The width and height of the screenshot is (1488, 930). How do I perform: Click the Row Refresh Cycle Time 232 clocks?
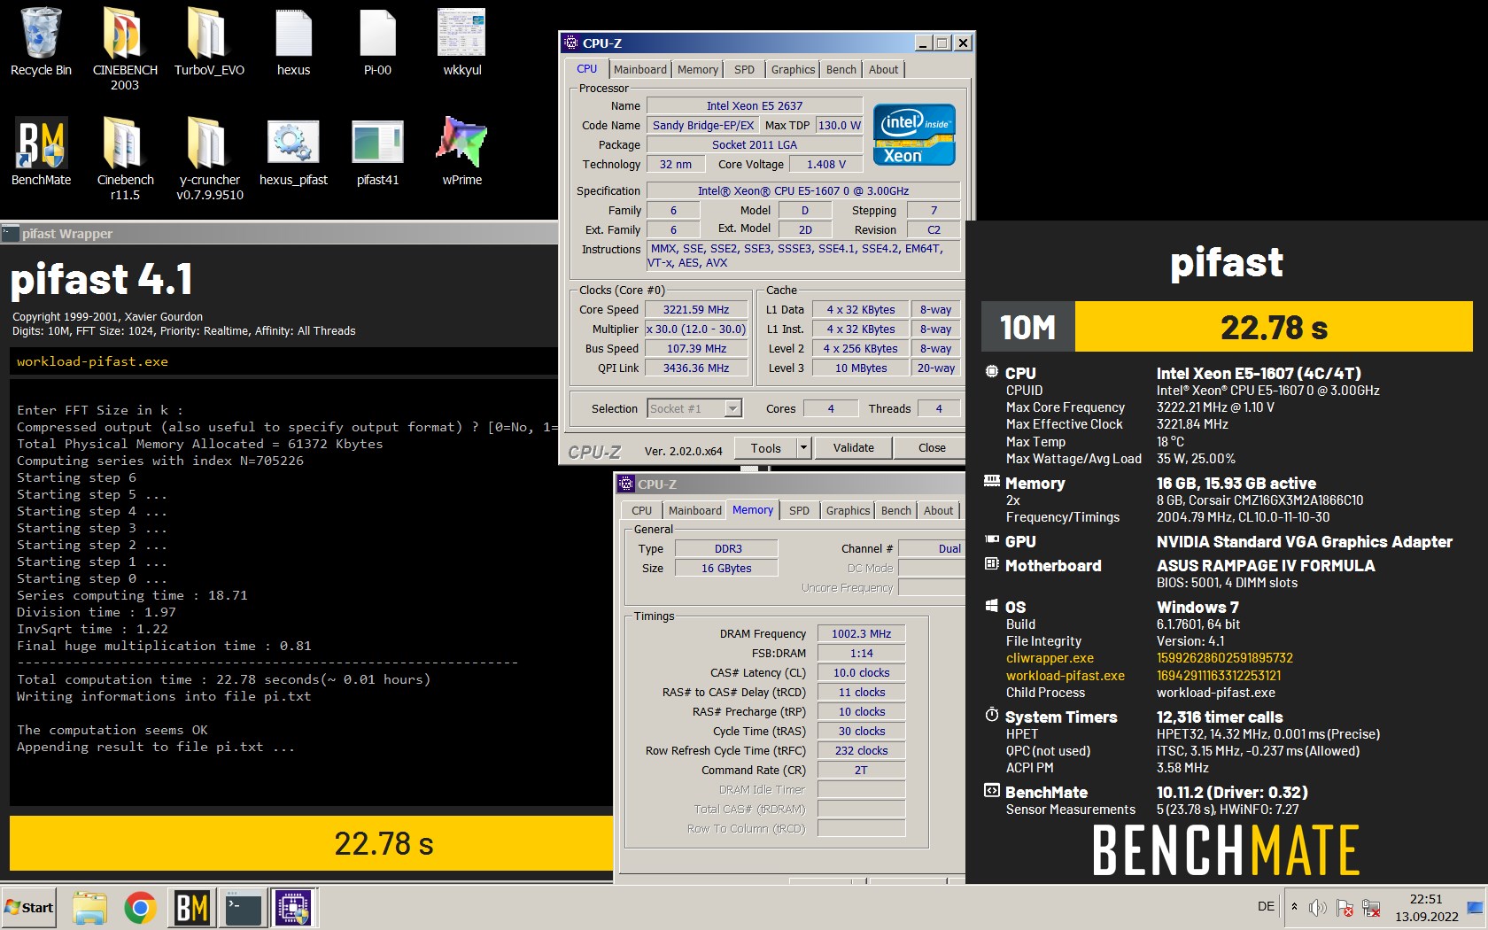861,750
